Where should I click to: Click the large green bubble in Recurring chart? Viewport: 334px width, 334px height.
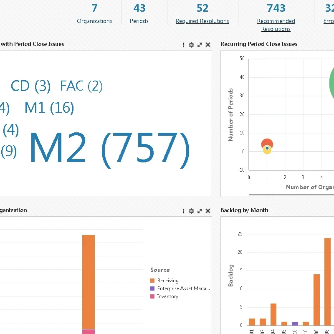tap(331, 83)
